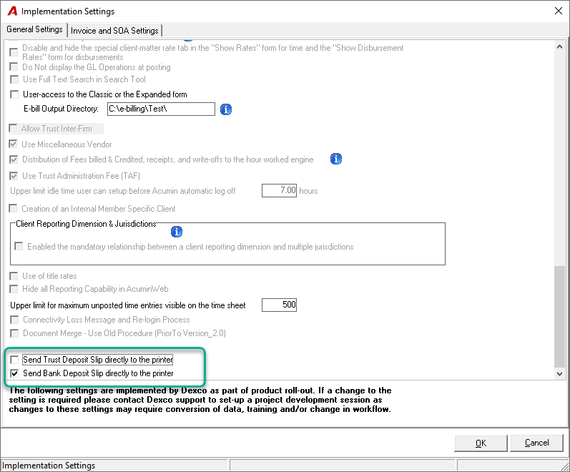570x472 pixels.
Task: Click the E-bill Output Directory text field
Action: 161,109
